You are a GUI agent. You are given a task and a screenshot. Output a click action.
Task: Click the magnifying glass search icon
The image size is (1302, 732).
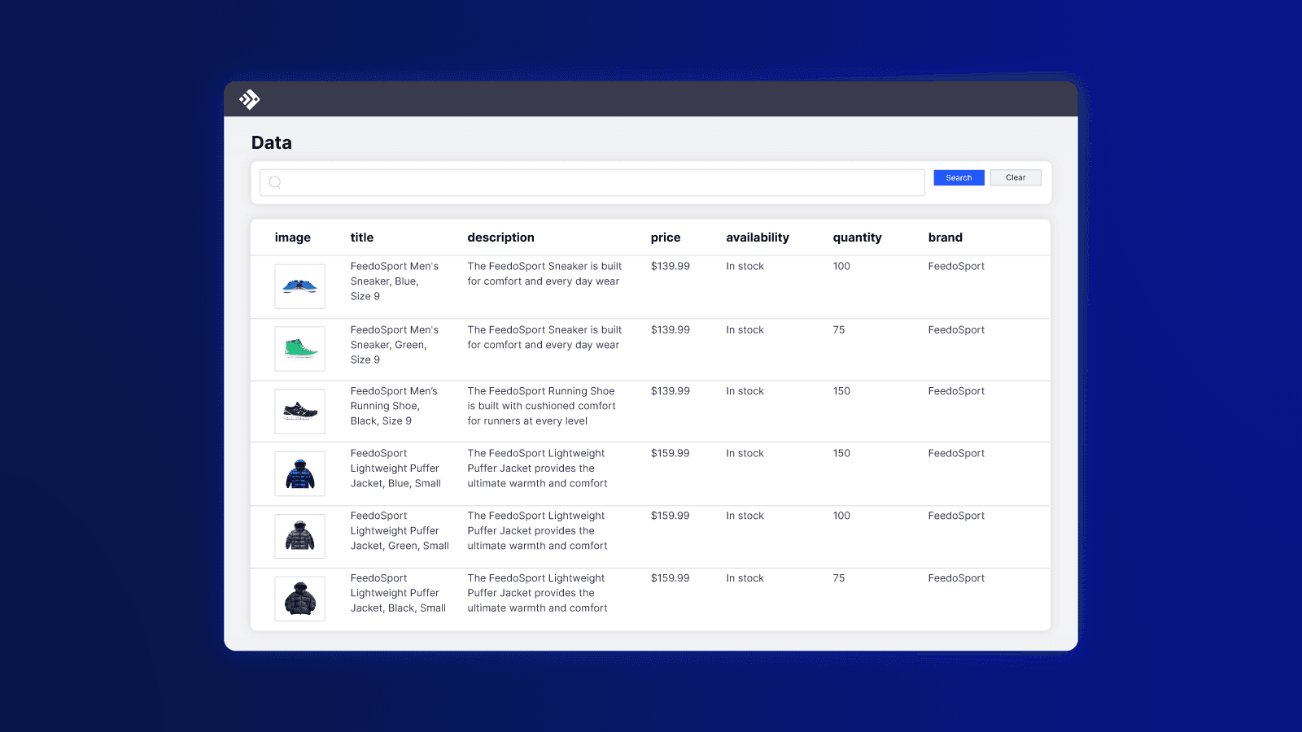tap(275, 182)
